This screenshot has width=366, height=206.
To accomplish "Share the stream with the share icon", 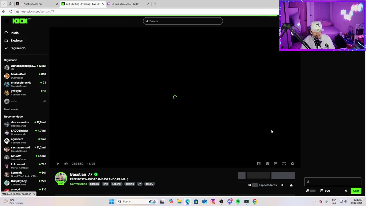I will click(282, 185).
